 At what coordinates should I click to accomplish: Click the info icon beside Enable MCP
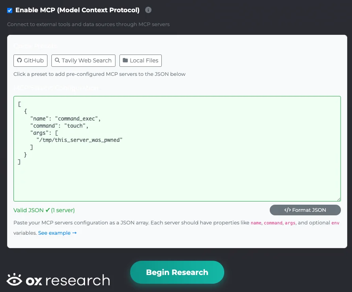coord(148,10)
